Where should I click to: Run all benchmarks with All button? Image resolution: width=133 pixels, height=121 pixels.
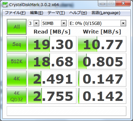coord(17,27)
